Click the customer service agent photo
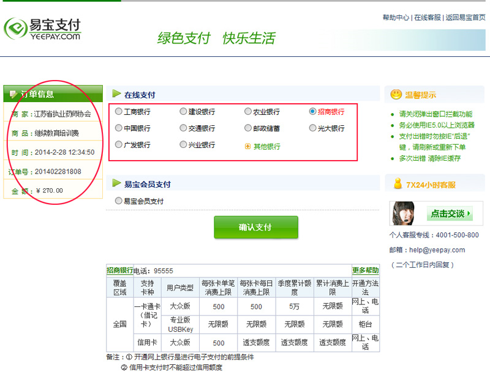The width and height of the screenshot is (490, 382). (x=404, y=213)
